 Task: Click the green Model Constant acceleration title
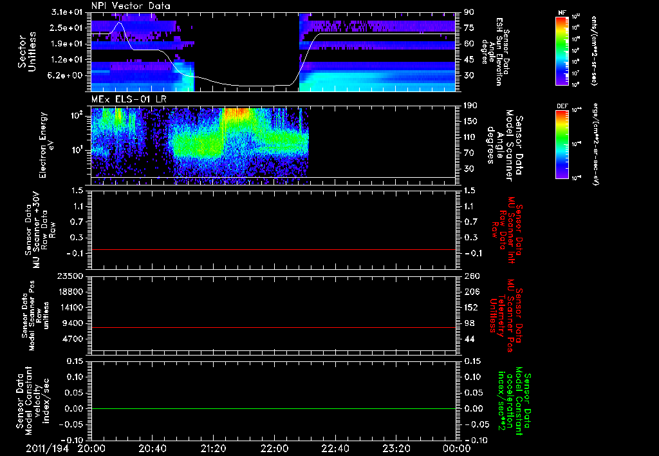(514, 402)
